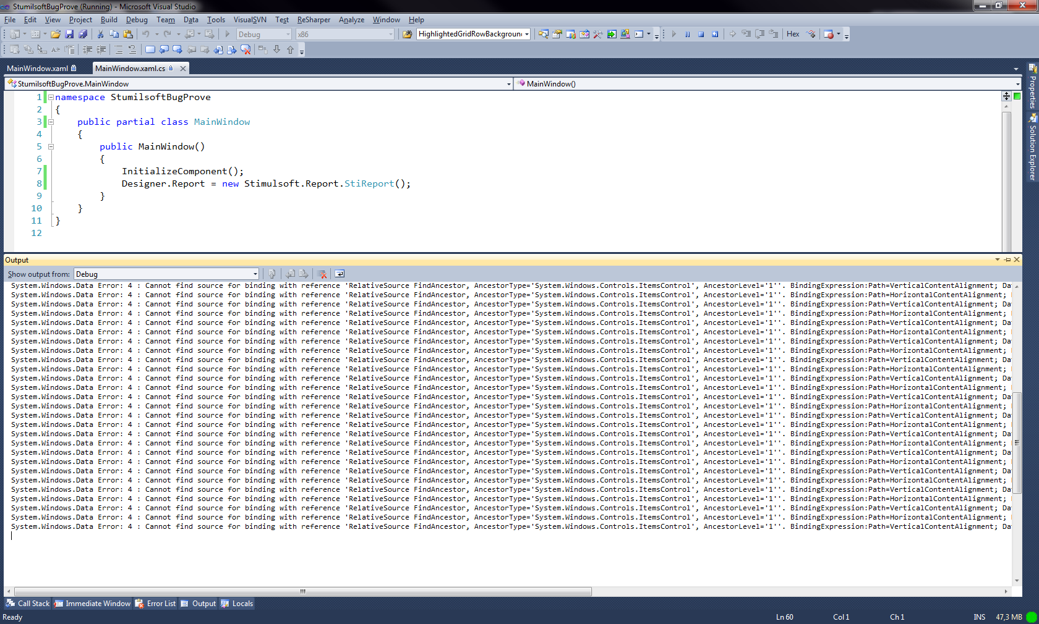Open the Toolbox hammer-wrench icon
1039x624 pixels.
[598, 35]
